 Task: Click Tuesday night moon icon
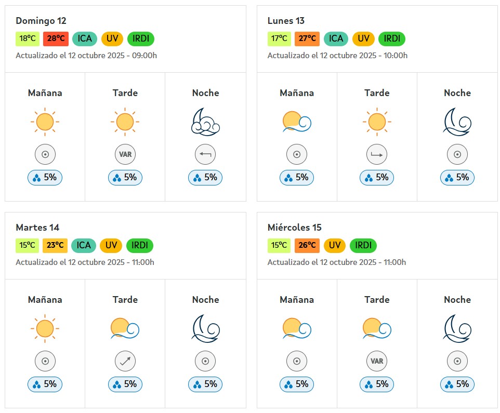(205, 329)
